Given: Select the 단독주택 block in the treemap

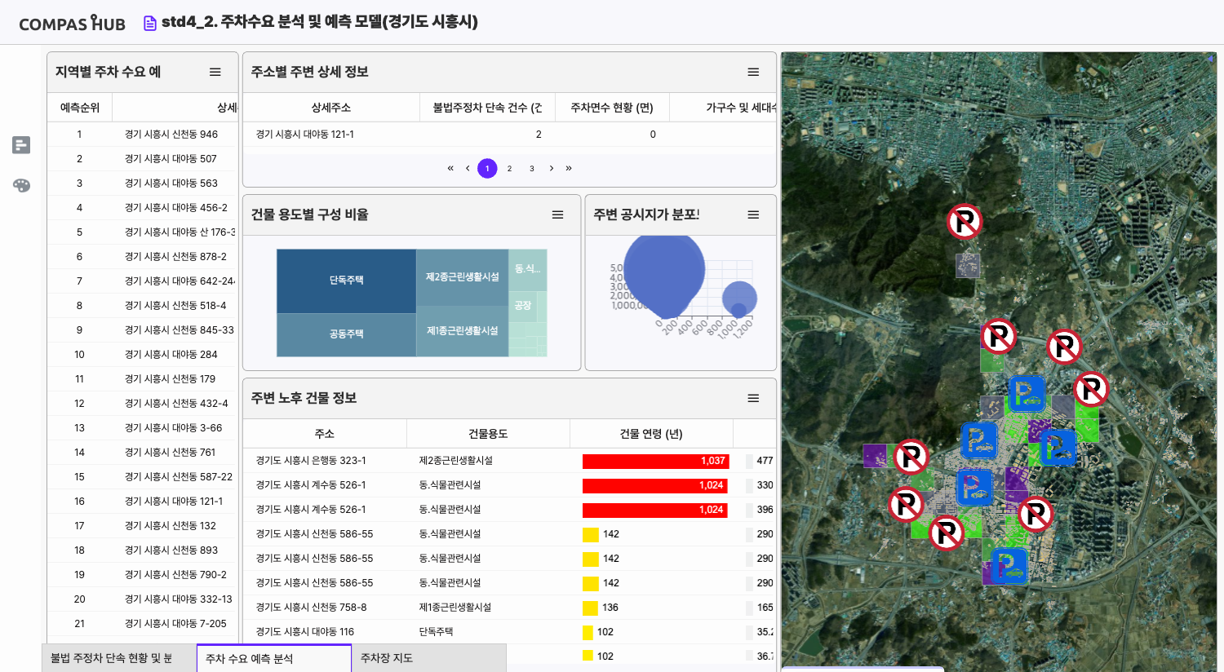Looking at the screenshot, I should (347, 281).
